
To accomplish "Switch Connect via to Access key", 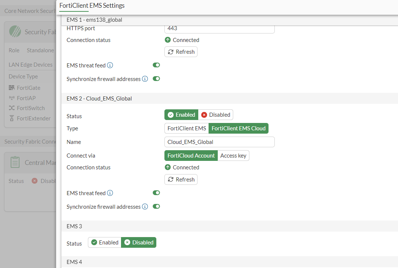I will point(233,155).
